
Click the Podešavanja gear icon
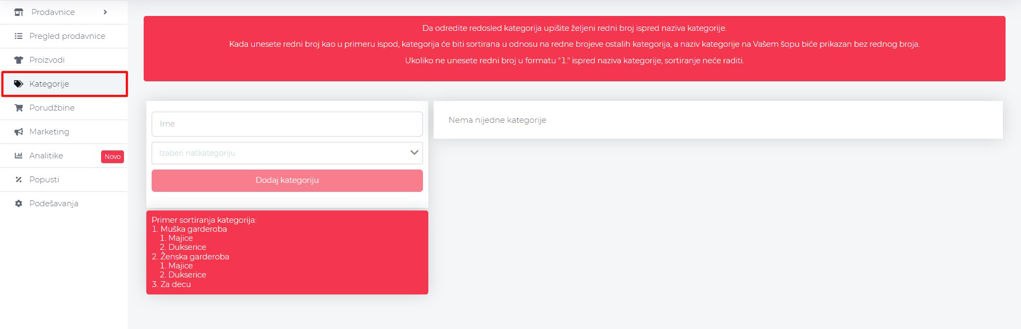(x=19, y=204)
